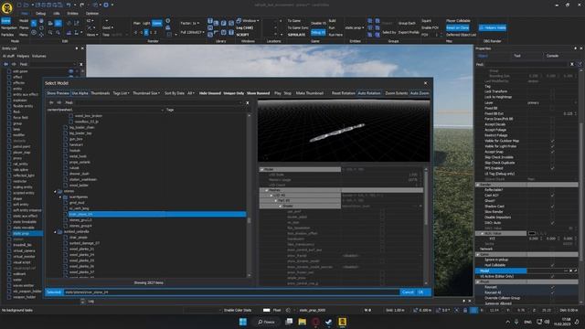Open the Window dropdown in the Windows group
This screenshot has height=329, width=585.
(250, 21)
